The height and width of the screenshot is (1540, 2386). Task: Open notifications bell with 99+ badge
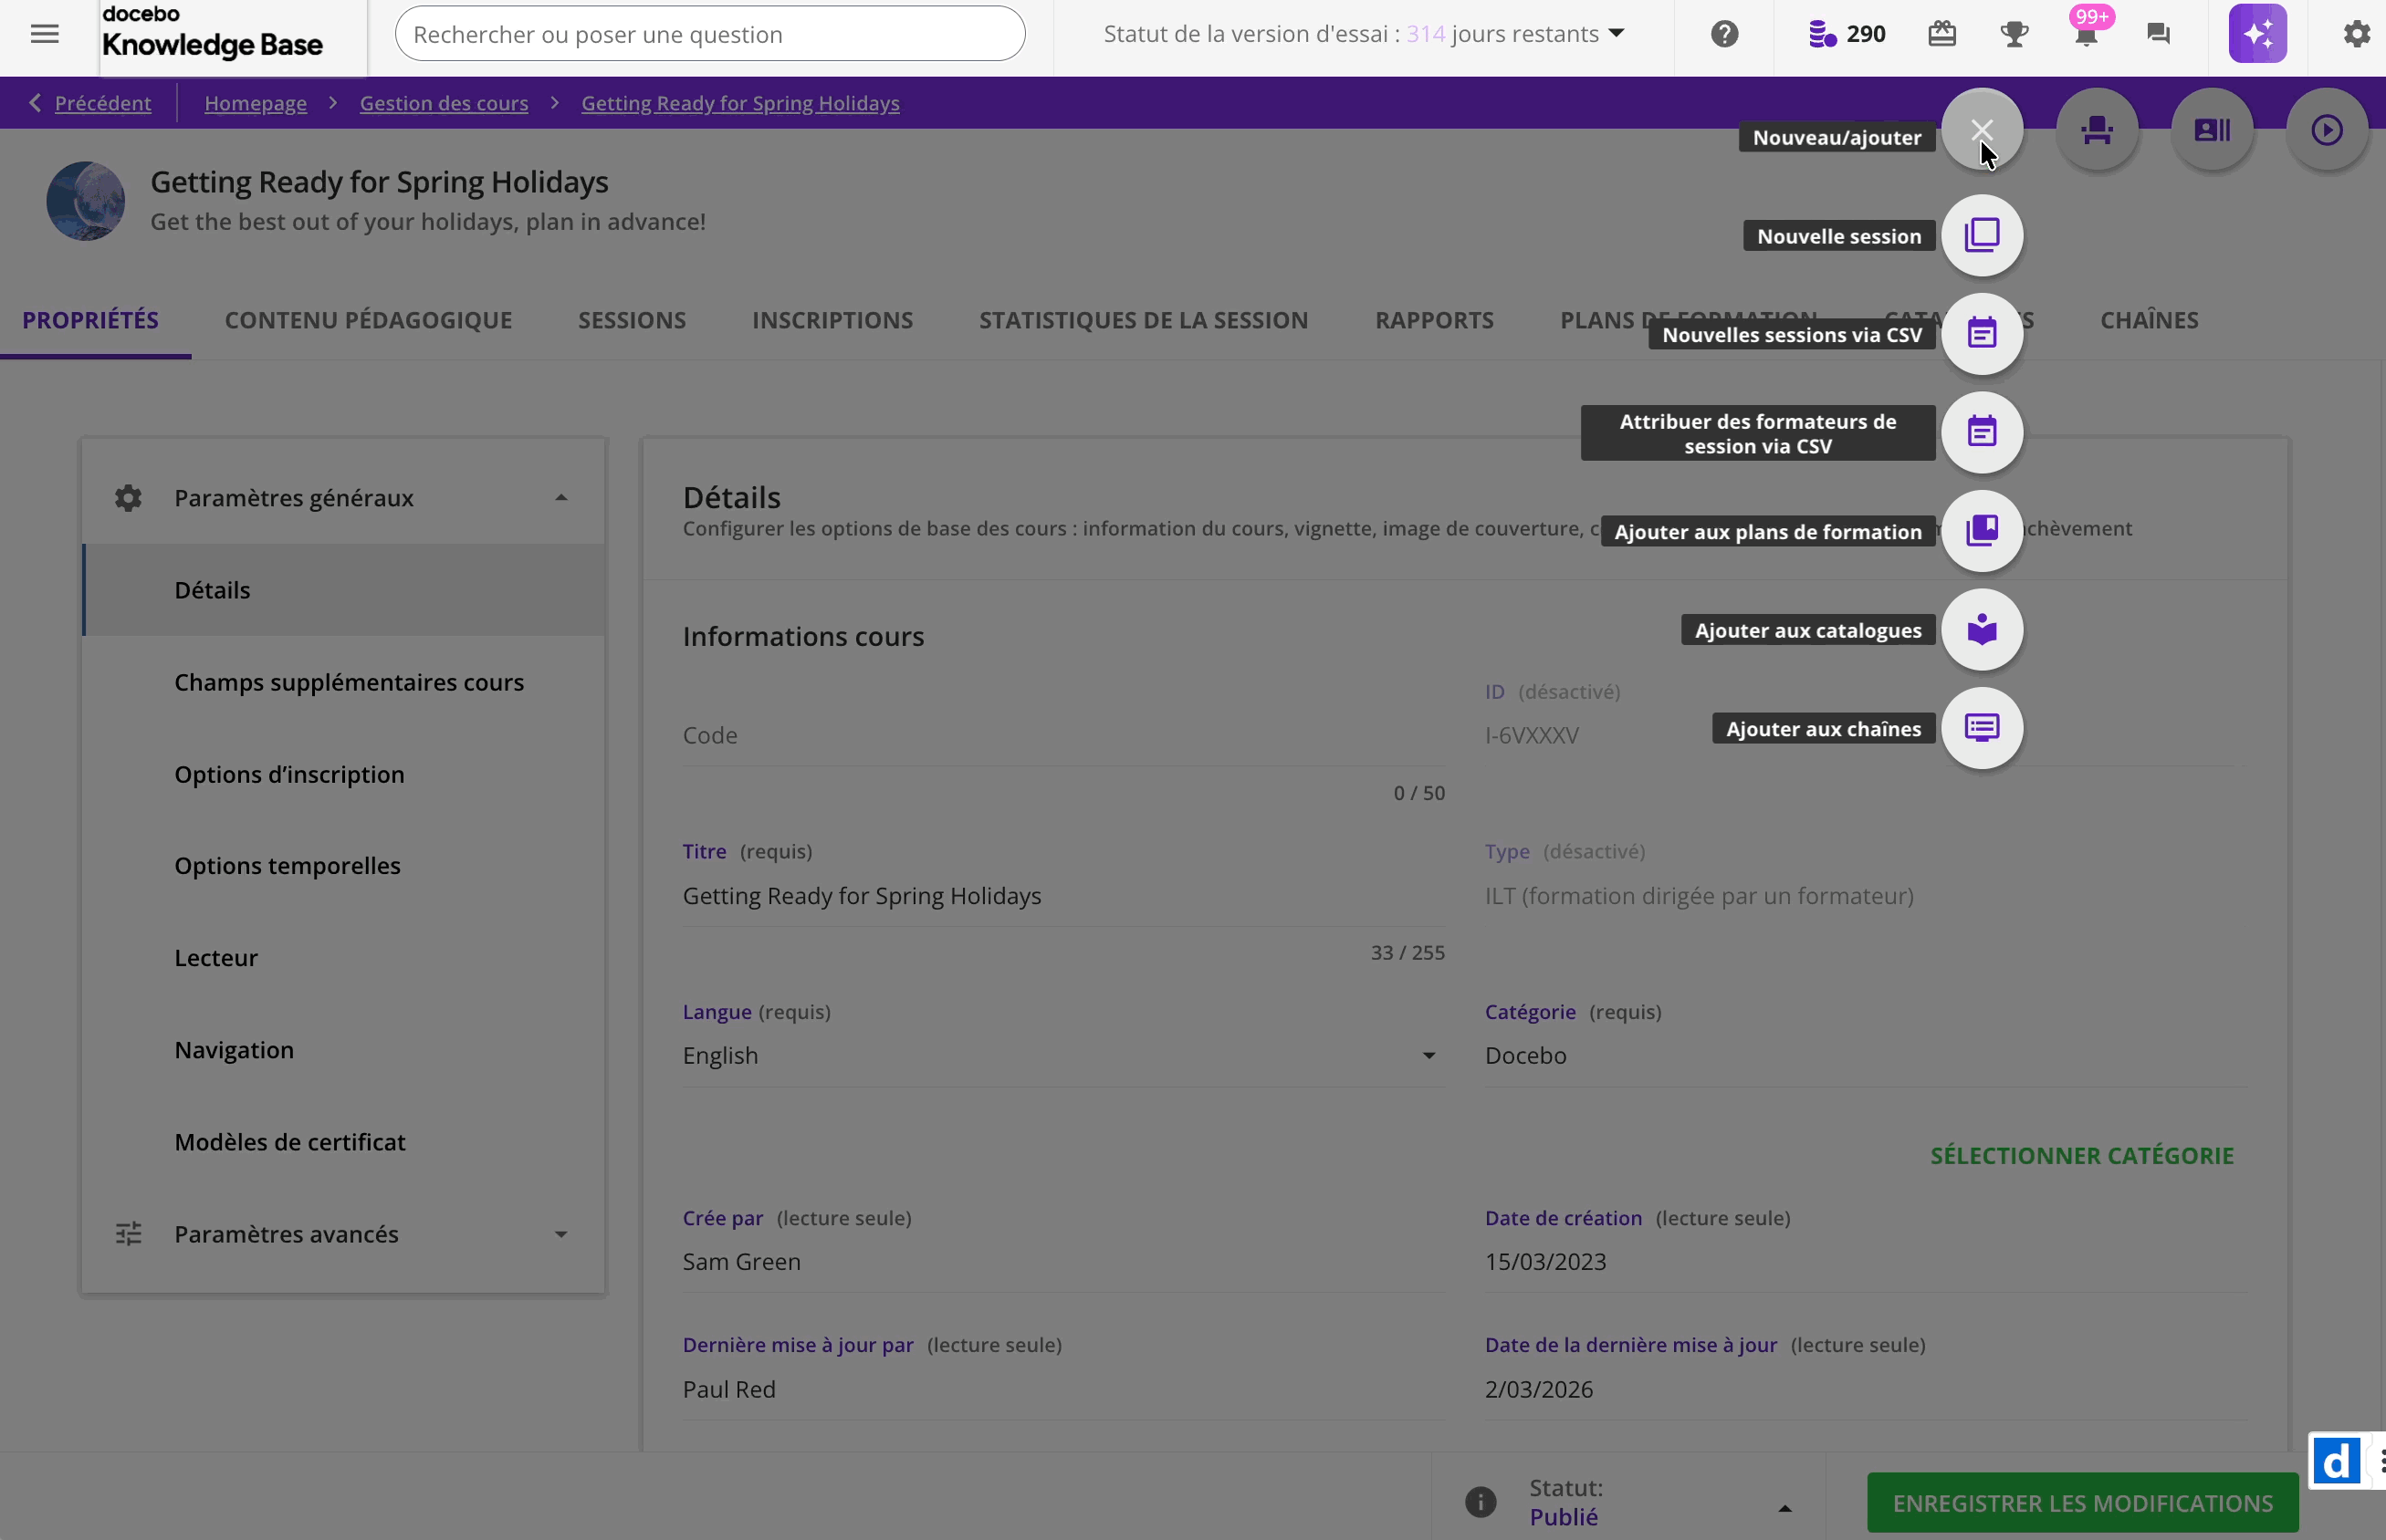2086,35
